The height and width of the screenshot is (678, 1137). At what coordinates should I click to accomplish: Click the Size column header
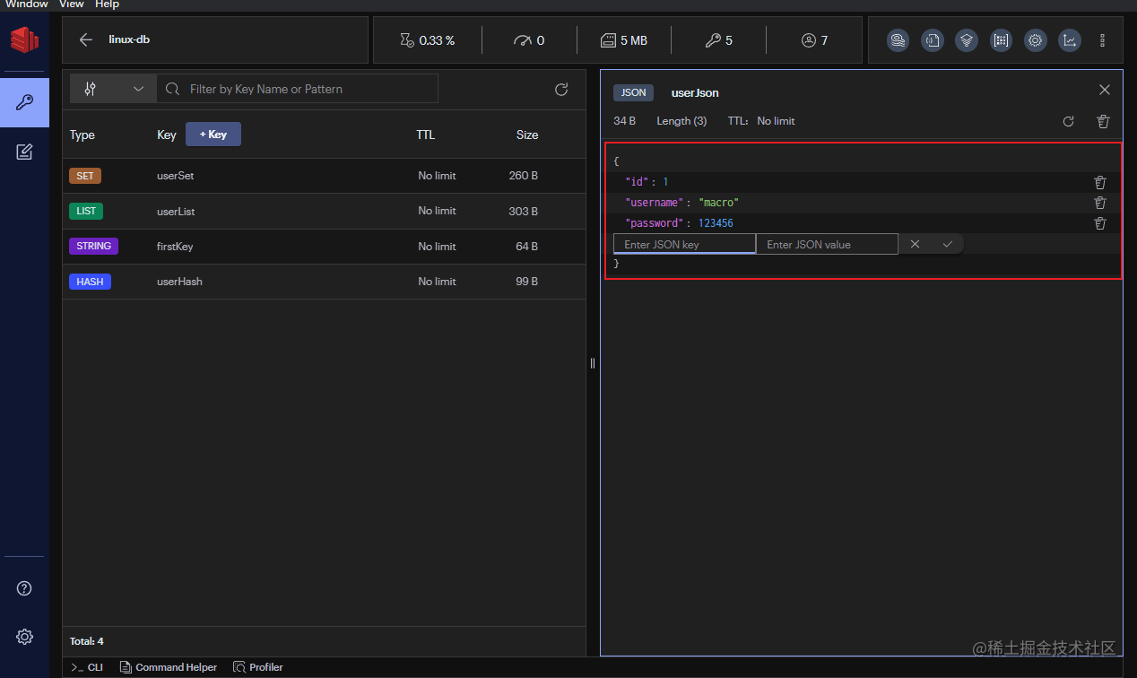(527, 135)
